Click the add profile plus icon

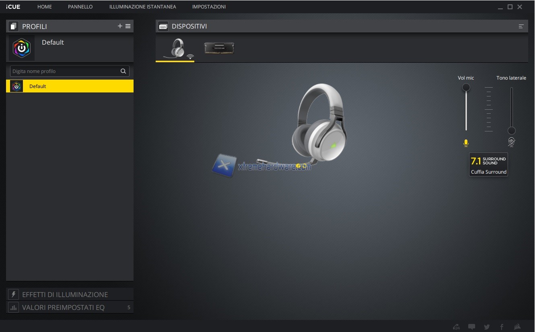(x=120, y=26)
